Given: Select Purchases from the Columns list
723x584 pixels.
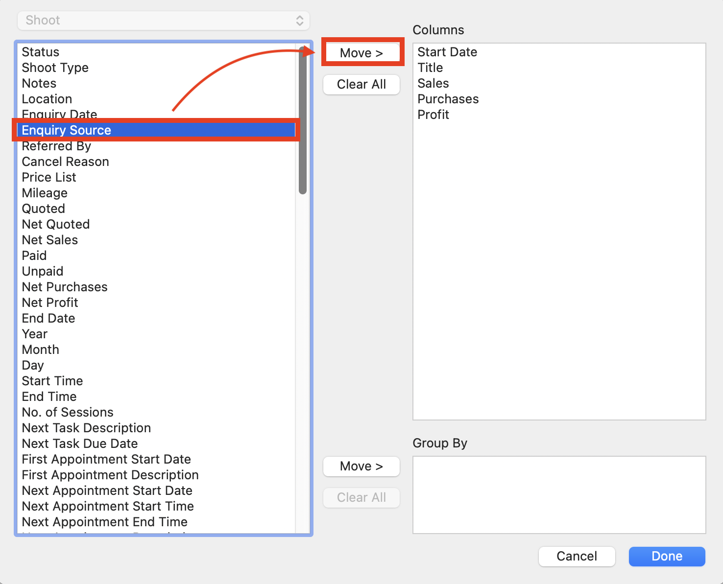Looking at the screenshot, I should pyautogui.click(x=448, y=99).
